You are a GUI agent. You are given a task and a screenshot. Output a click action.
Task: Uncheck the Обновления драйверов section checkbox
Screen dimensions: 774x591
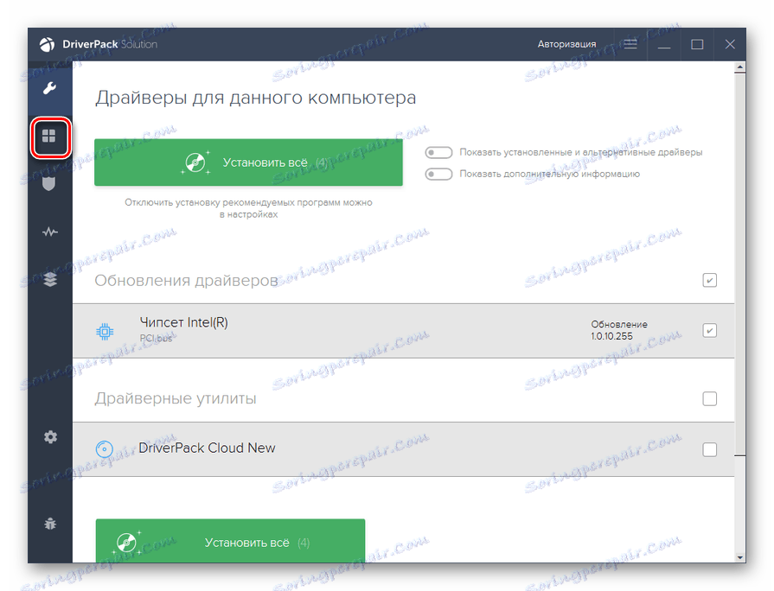(710, 280)
